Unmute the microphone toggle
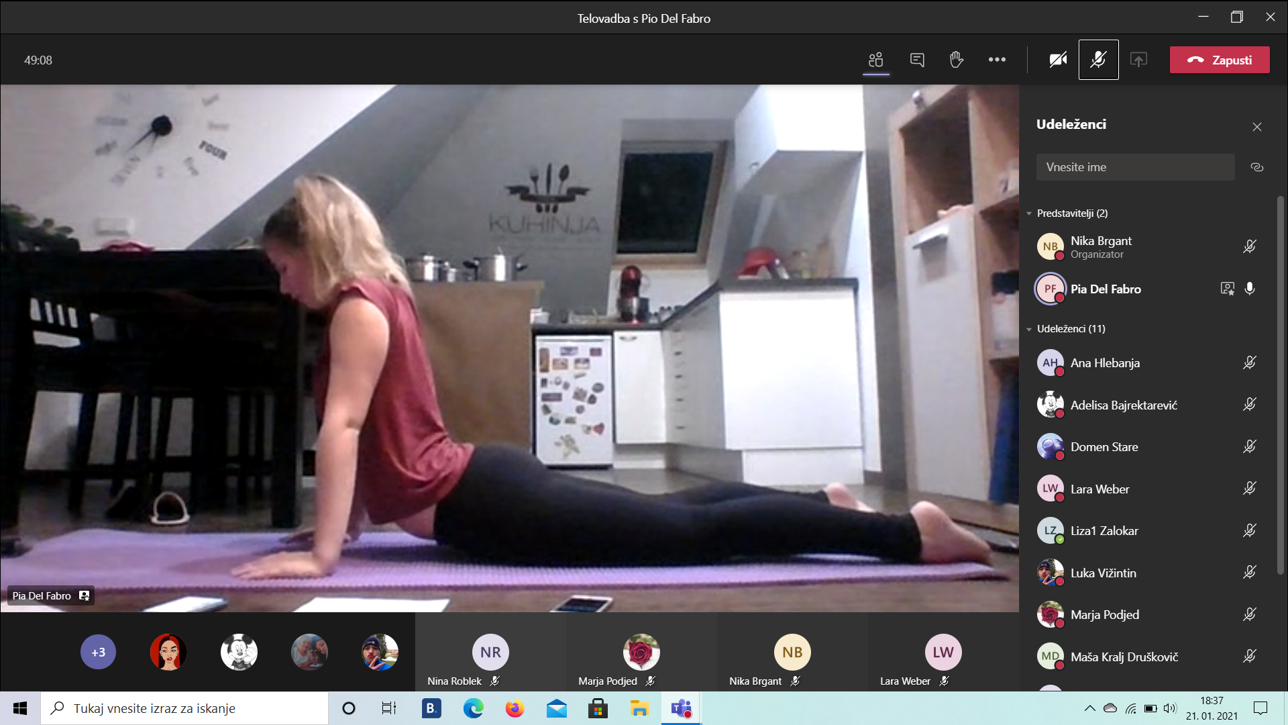 [1098, 60]
